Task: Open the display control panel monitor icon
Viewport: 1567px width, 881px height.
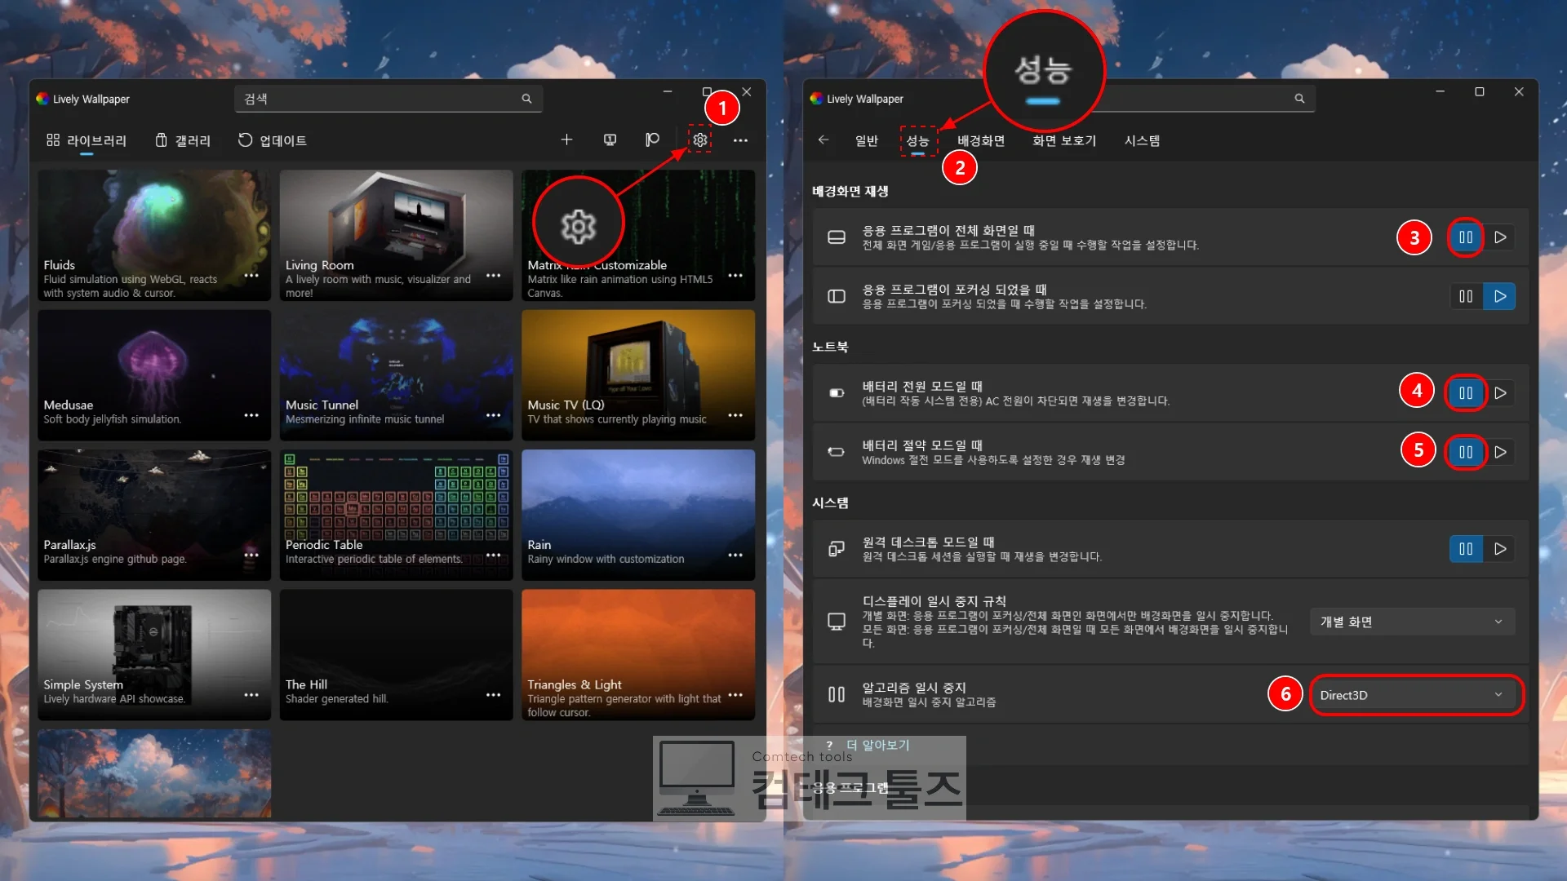Action: (610, 140)
